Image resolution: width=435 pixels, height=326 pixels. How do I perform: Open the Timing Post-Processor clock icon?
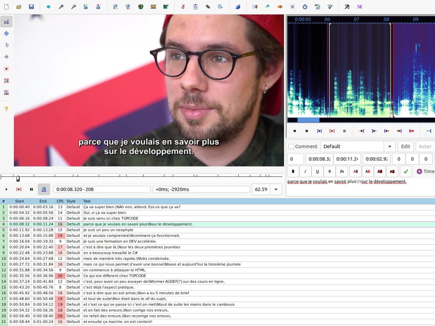(x=305, y=7)
